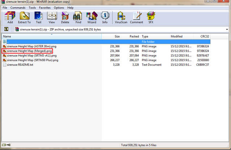Click size value 207,064 in Size column
The image size is (231, 150).
coord(115,56)
